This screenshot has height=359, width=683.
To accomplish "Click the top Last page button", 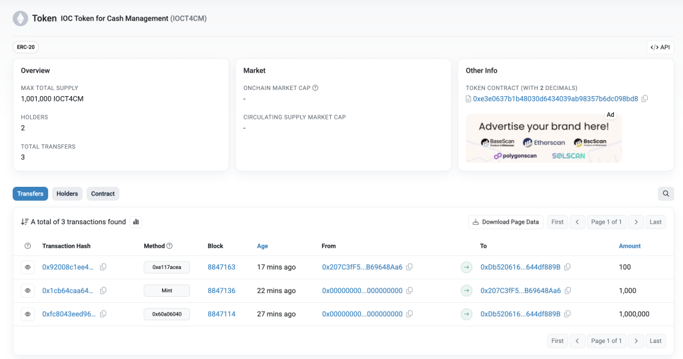I will tap(655, 222).
